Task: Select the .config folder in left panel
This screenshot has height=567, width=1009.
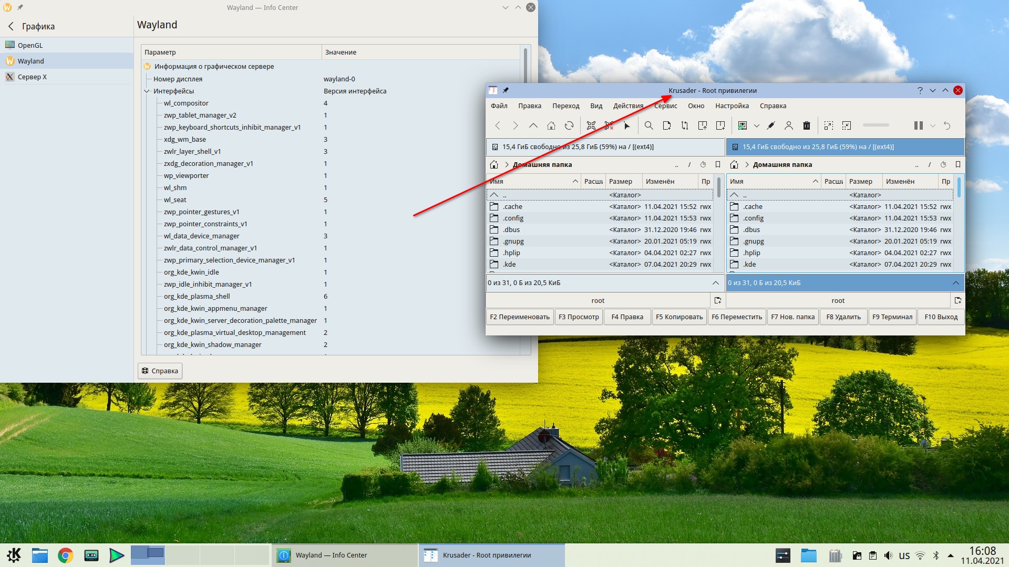Action: pyautogui.click(x=513, y=218)
